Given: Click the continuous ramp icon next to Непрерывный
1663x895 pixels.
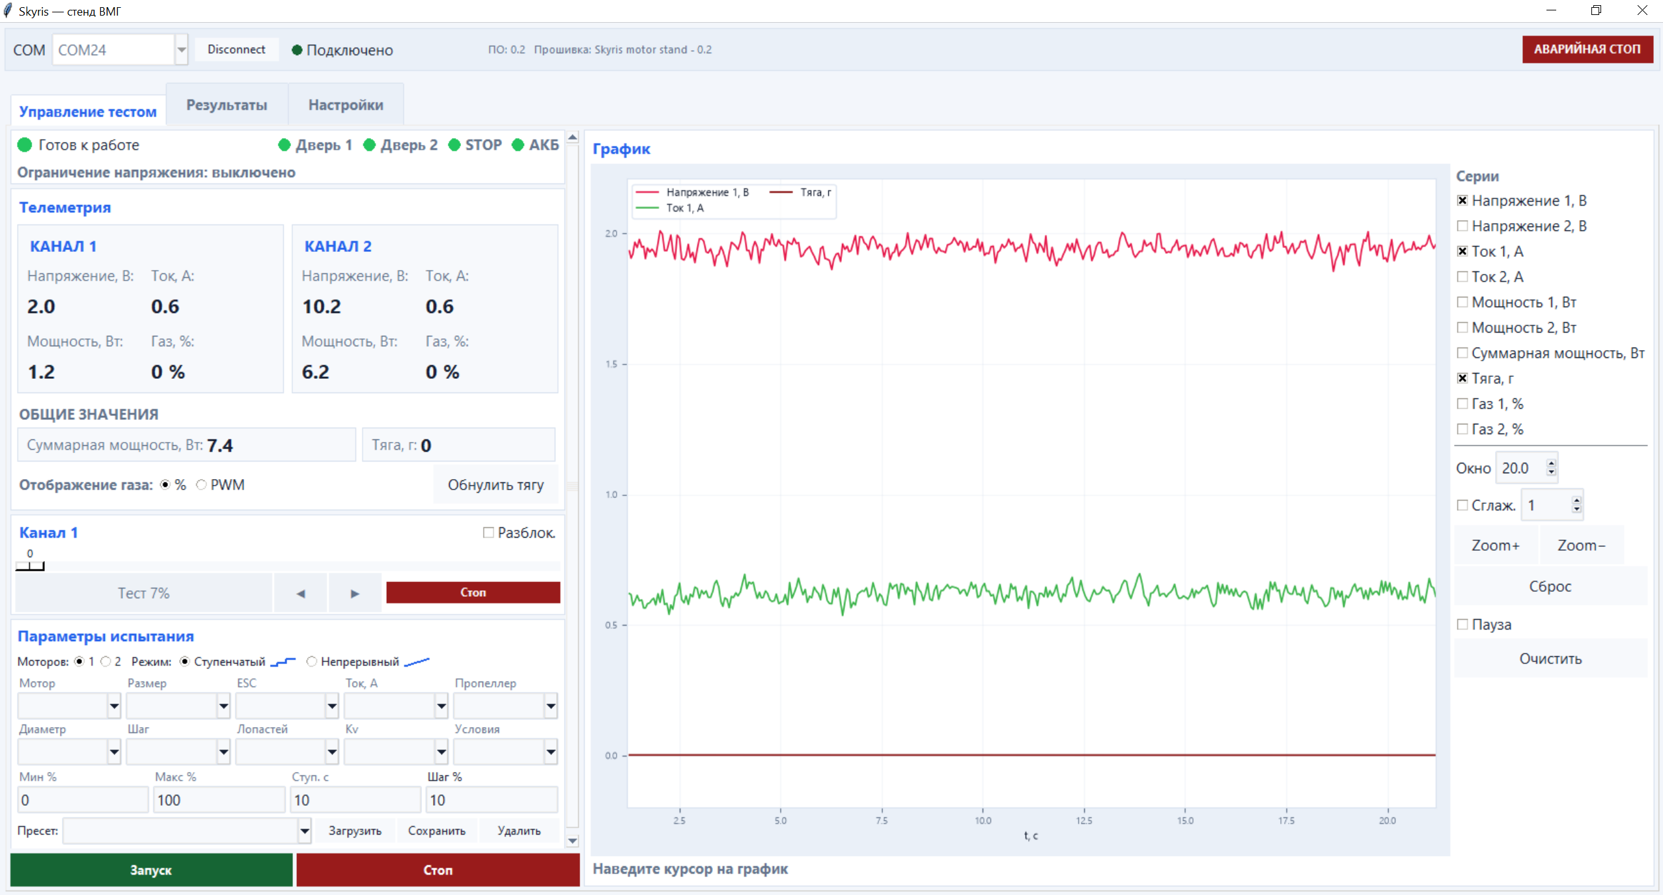Looking at the screenshot, I should [x=417, y=662].
